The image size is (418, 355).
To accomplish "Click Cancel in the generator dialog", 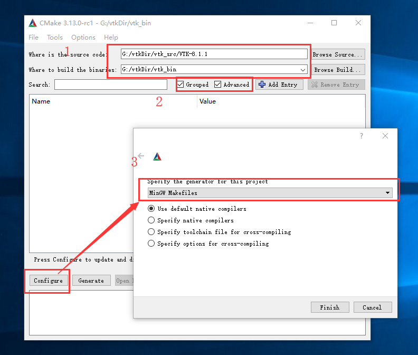I will [x=373, y=307].
